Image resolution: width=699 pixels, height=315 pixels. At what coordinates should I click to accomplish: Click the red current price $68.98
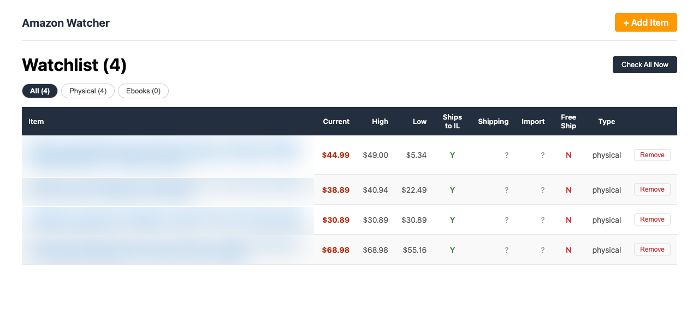point(336,250)
